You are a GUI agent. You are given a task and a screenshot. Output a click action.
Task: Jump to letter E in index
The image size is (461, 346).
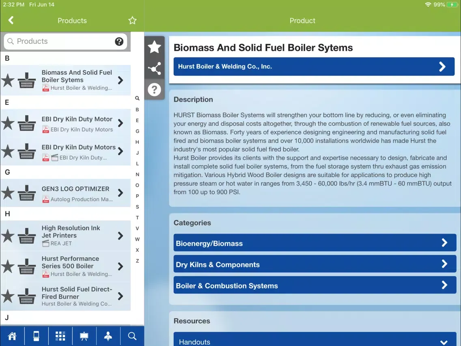[x=137, y=120]
